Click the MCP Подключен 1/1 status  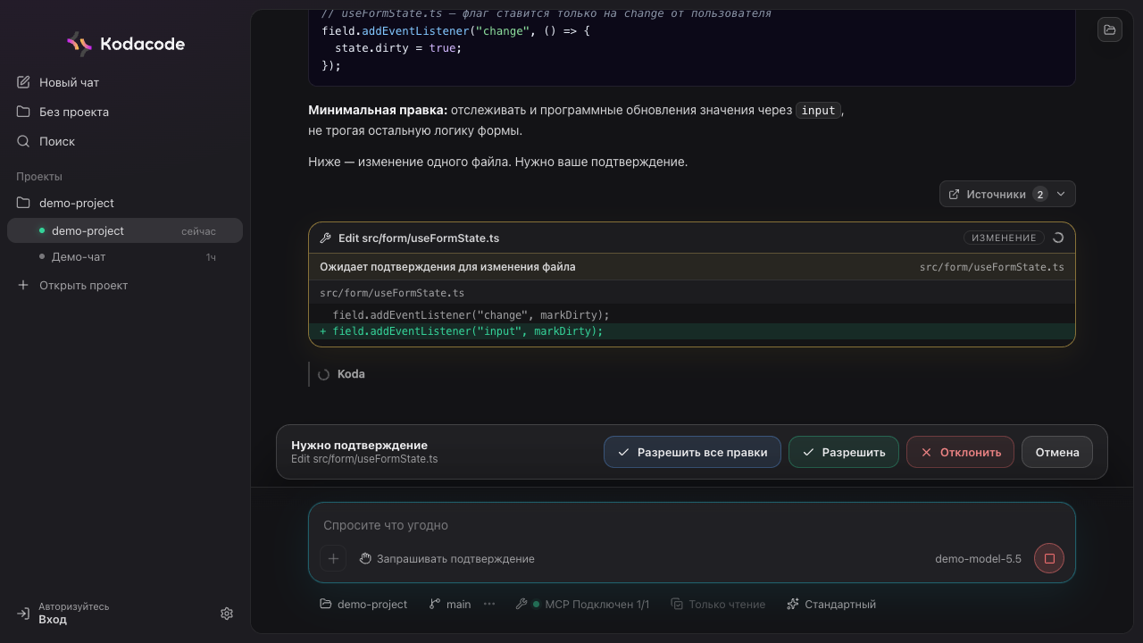[x=582, y=604]
